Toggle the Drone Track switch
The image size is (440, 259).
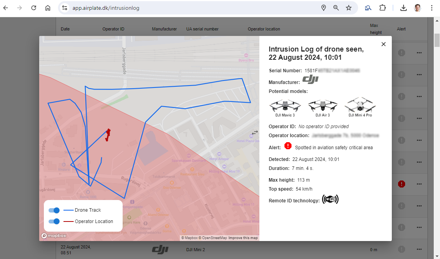click(54, 210)
